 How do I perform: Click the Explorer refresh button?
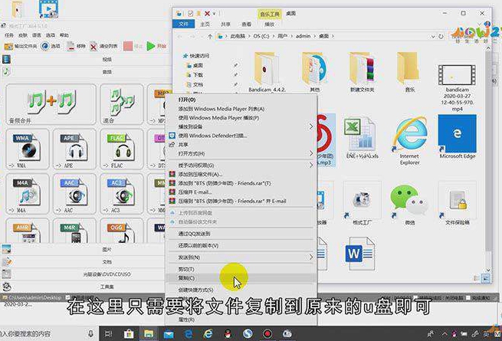pos(441,37)
